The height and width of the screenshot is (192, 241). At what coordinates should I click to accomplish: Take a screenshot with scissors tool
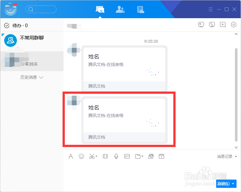[x=92, y=156]
